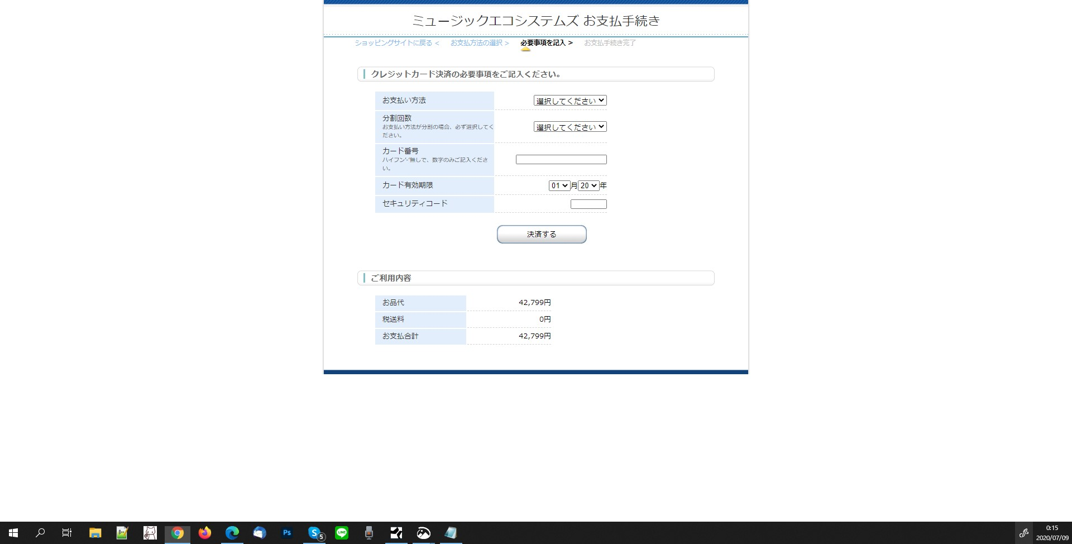The width and height of the screenshot is (1072, 544).
Task: Open Photoshop from the taskbar
Action: [287, 533]
